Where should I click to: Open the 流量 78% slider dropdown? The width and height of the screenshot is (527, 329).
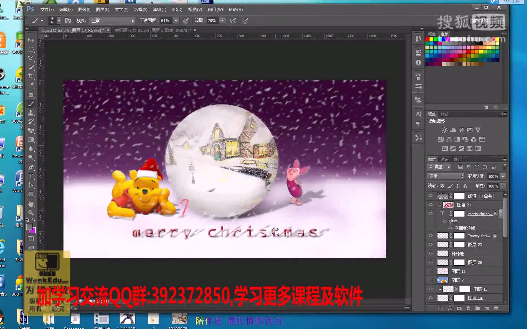click(x=223, y=21)
